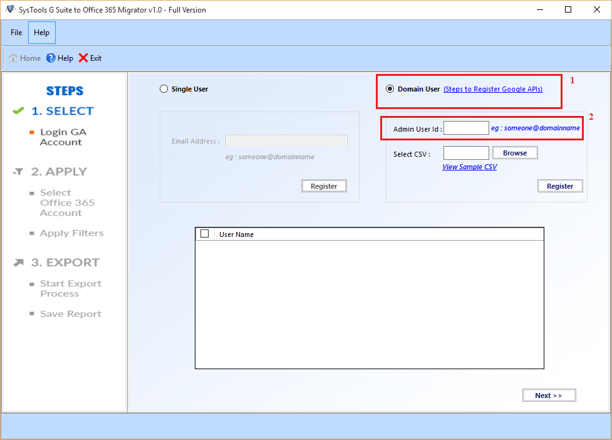This screenshot has width=612, height=440.
Task: Click the Browse button for CSV
Action: coord(515,153)
